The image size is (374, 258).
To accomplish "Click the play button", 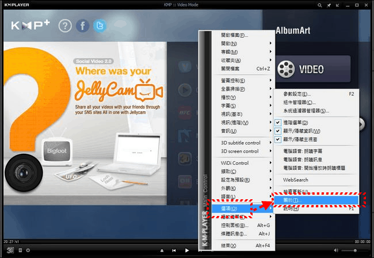I will [187, 251].
